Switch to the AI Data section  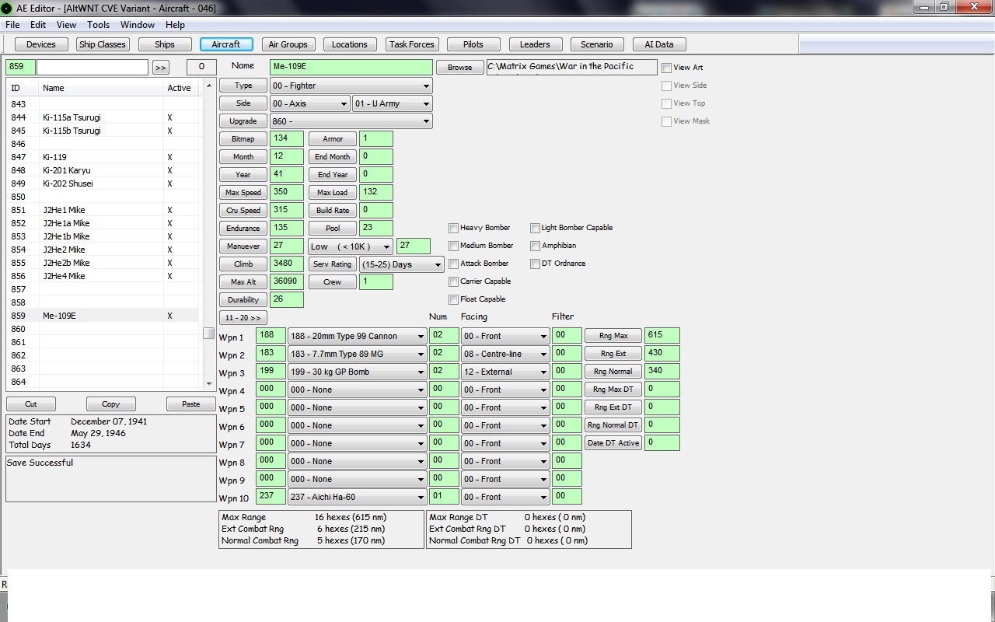659,44
